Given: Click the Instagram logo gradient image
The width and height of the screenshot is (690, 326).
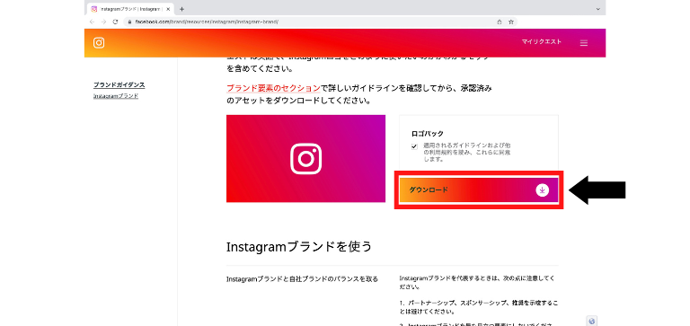Looking at the screenshot, I should coord(305,158).
